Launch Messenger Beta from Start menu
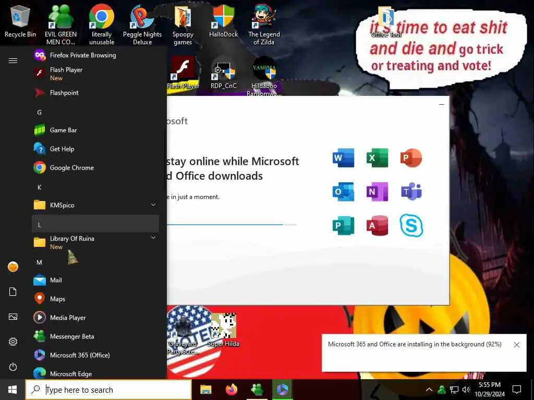Screen dimensions: 534x400 click(x=95, y=336)
